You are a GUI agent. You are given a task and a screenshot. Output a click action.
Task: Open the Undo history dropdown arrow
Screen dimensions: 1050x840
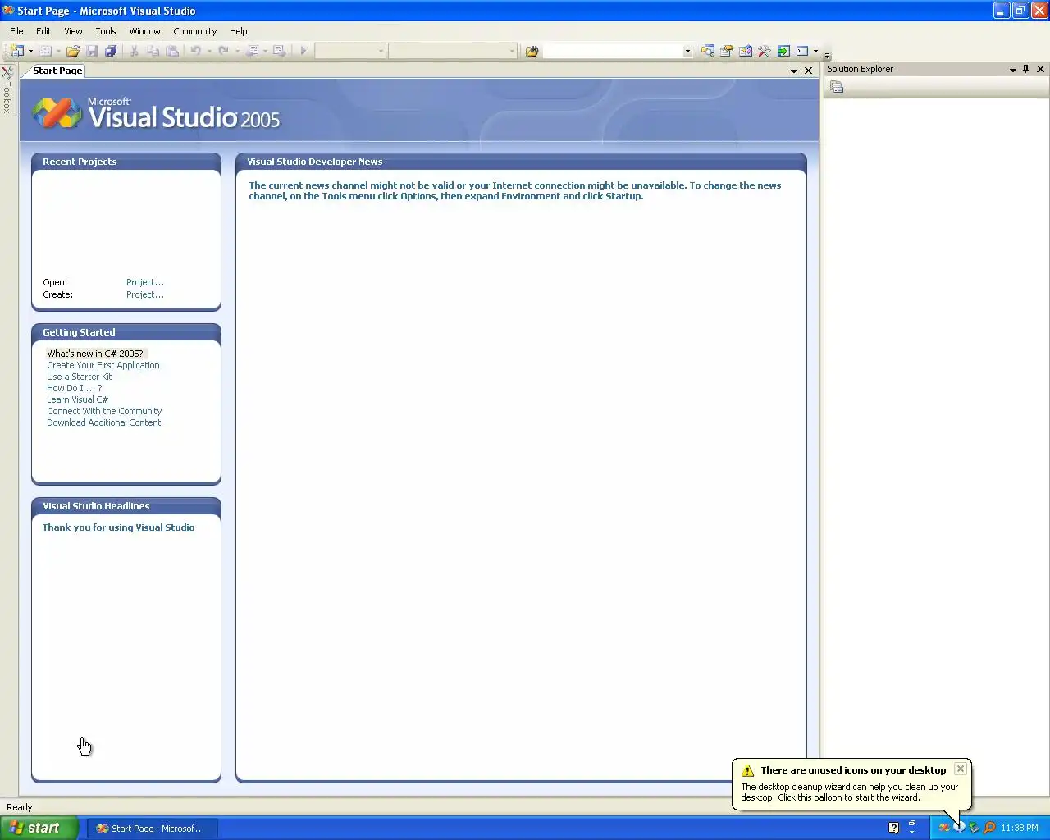[x=209, y=51]
